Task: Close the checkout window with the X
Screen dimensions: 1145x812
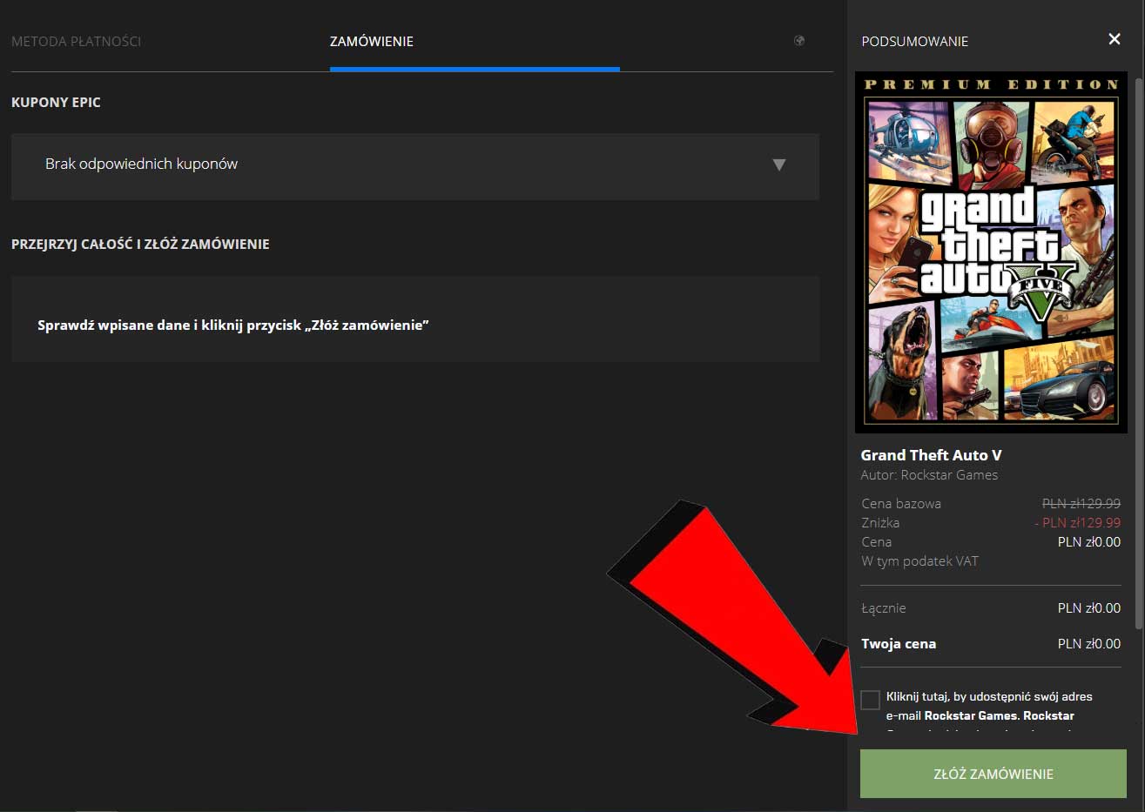Action: point(1114,39)
